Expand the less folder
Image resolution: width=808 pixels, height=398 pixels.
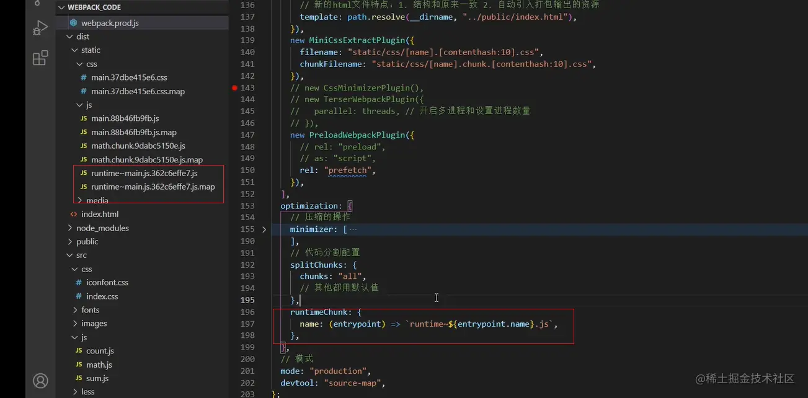point(74,392)
